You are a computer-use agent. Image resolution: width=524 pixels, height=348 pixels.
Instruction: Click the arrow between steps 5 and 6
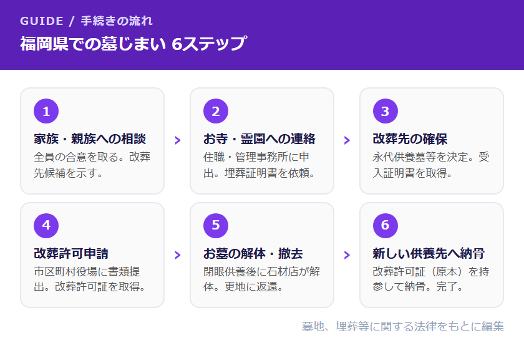click(347, 254)
